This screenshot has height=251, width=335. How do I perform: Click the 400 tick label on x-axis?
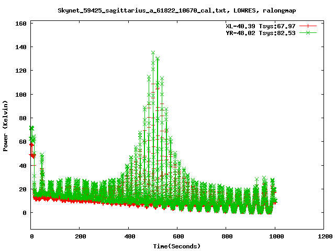pyautogui.click(x=129, y=236)
